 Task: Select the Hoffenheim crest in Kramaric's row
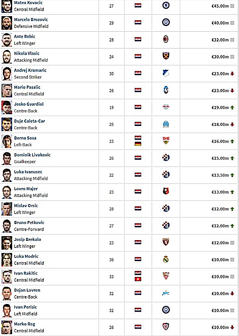point(166,73)
